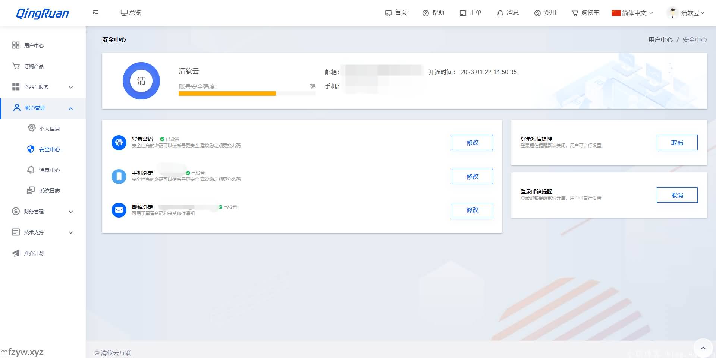Click the scroll-to-top arrow button

tap(703, 348)
